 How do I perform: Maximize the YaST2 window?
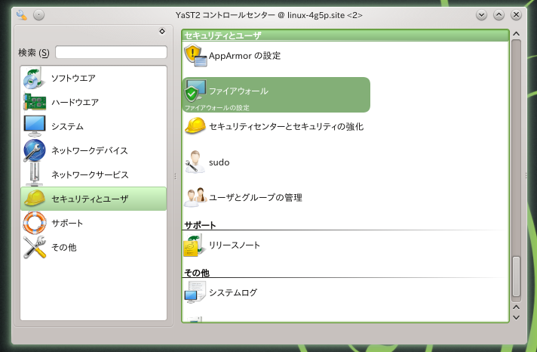pos(499,15)
